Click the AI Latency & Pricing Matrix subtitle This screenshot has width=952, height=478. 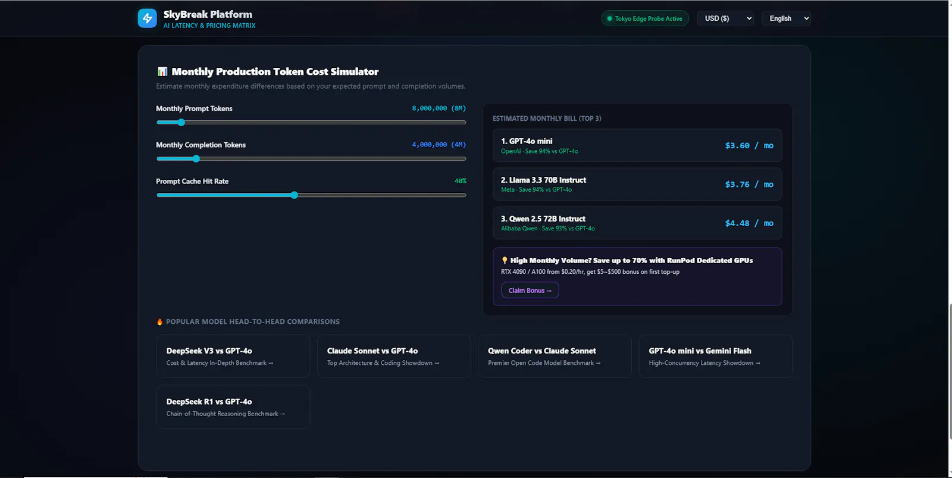point(209,26)
